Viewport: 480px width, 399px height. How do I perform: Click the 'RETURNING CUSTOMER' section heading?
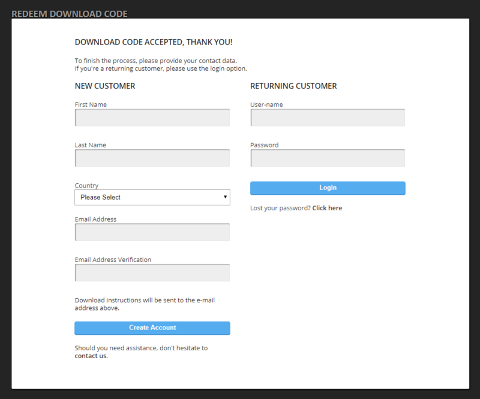(x=293, y=86)
